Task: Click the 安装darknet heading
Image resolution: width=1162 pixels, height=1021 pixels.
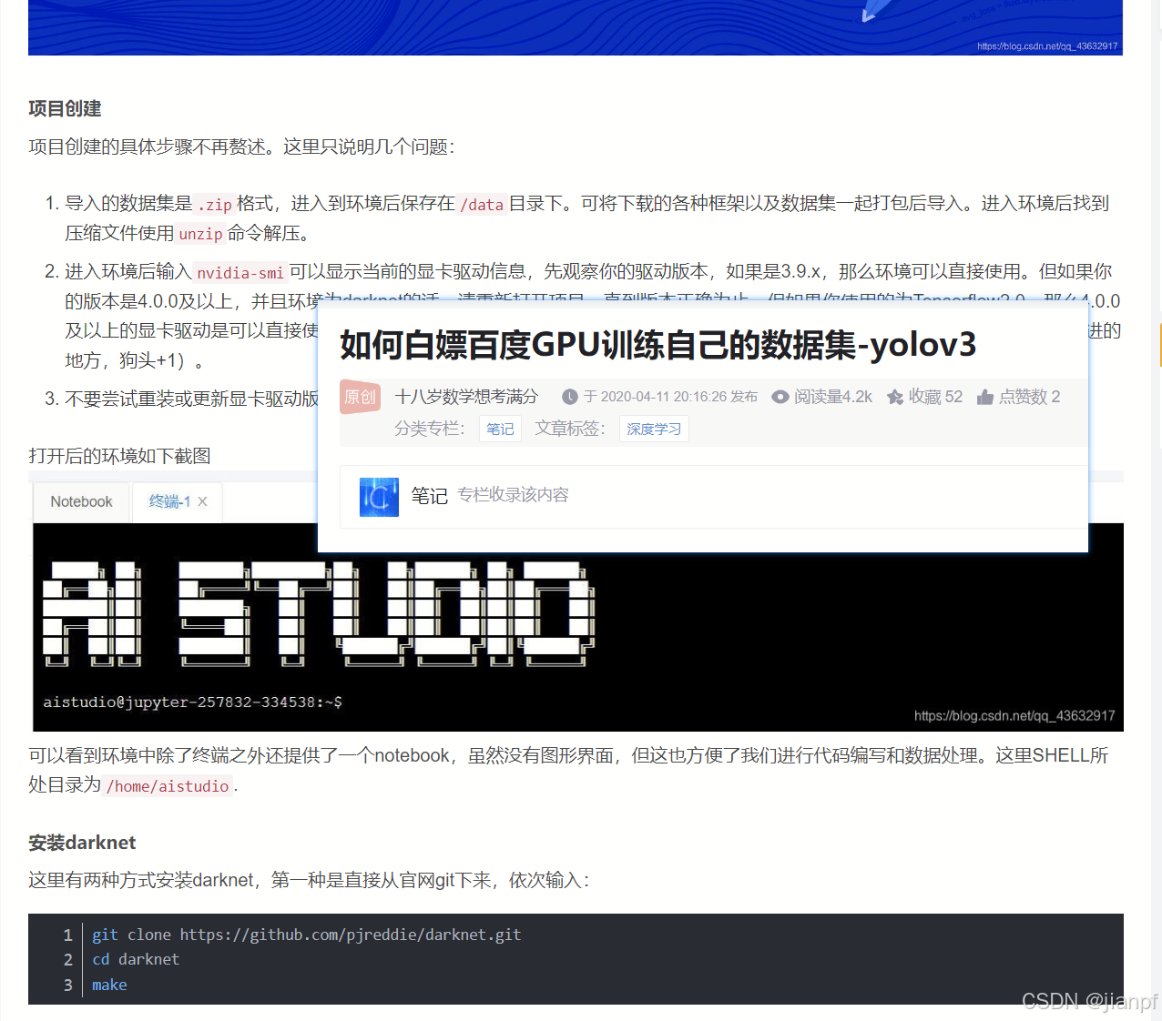Action: click(x=82, y=843)
